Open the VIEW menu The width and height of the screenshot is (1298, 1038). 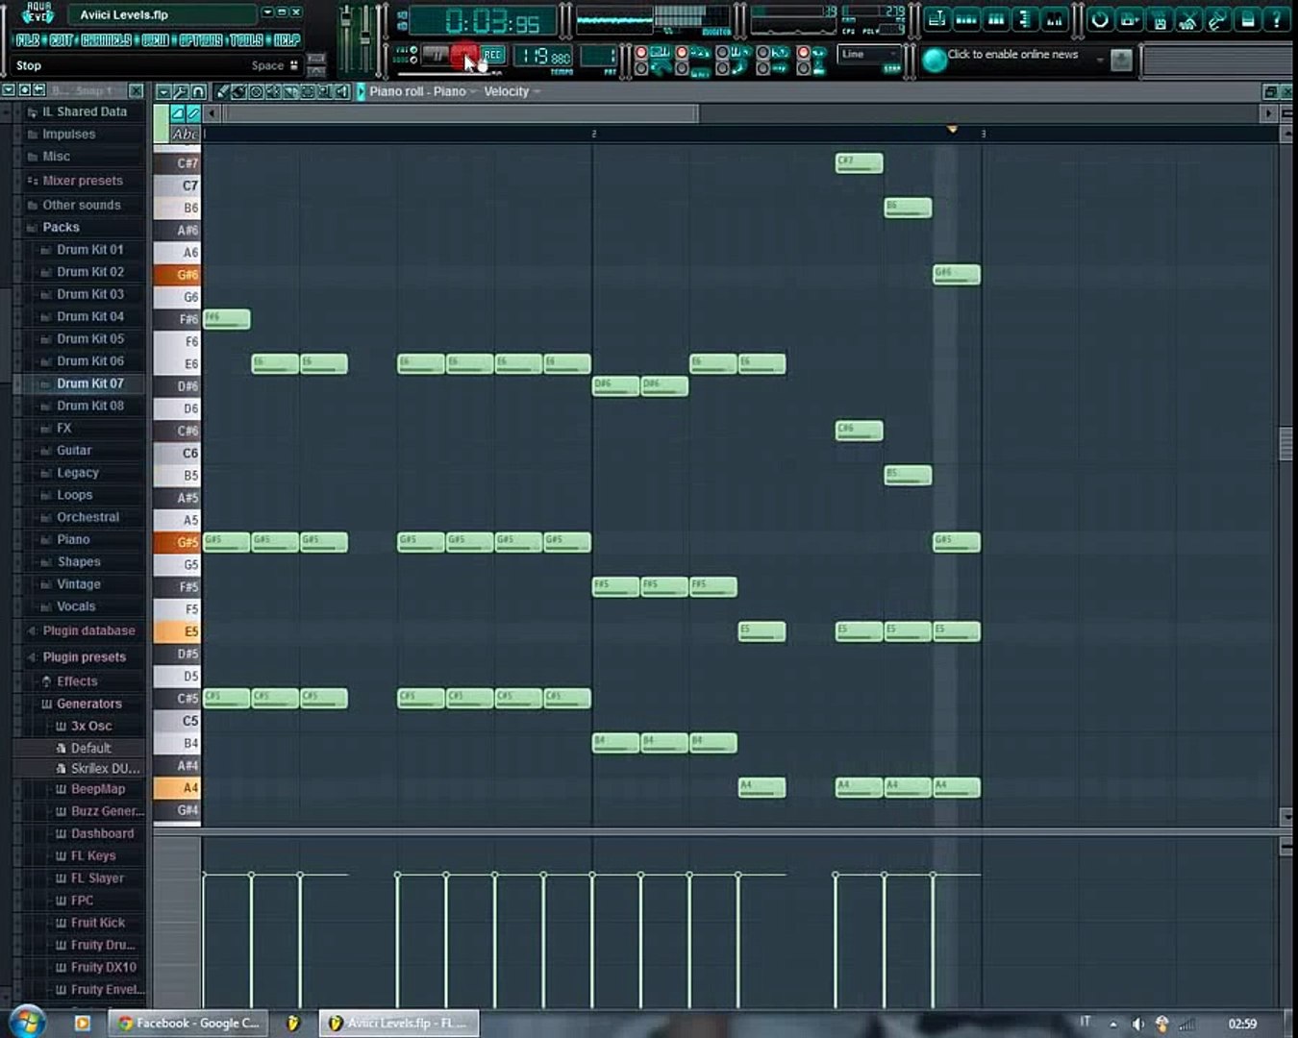[x=155, y=40]
